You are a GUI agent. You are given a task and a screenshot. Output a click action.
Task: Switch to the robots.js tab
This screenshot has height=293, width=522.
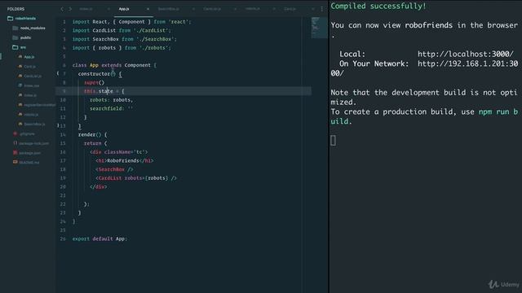point(253,9)
